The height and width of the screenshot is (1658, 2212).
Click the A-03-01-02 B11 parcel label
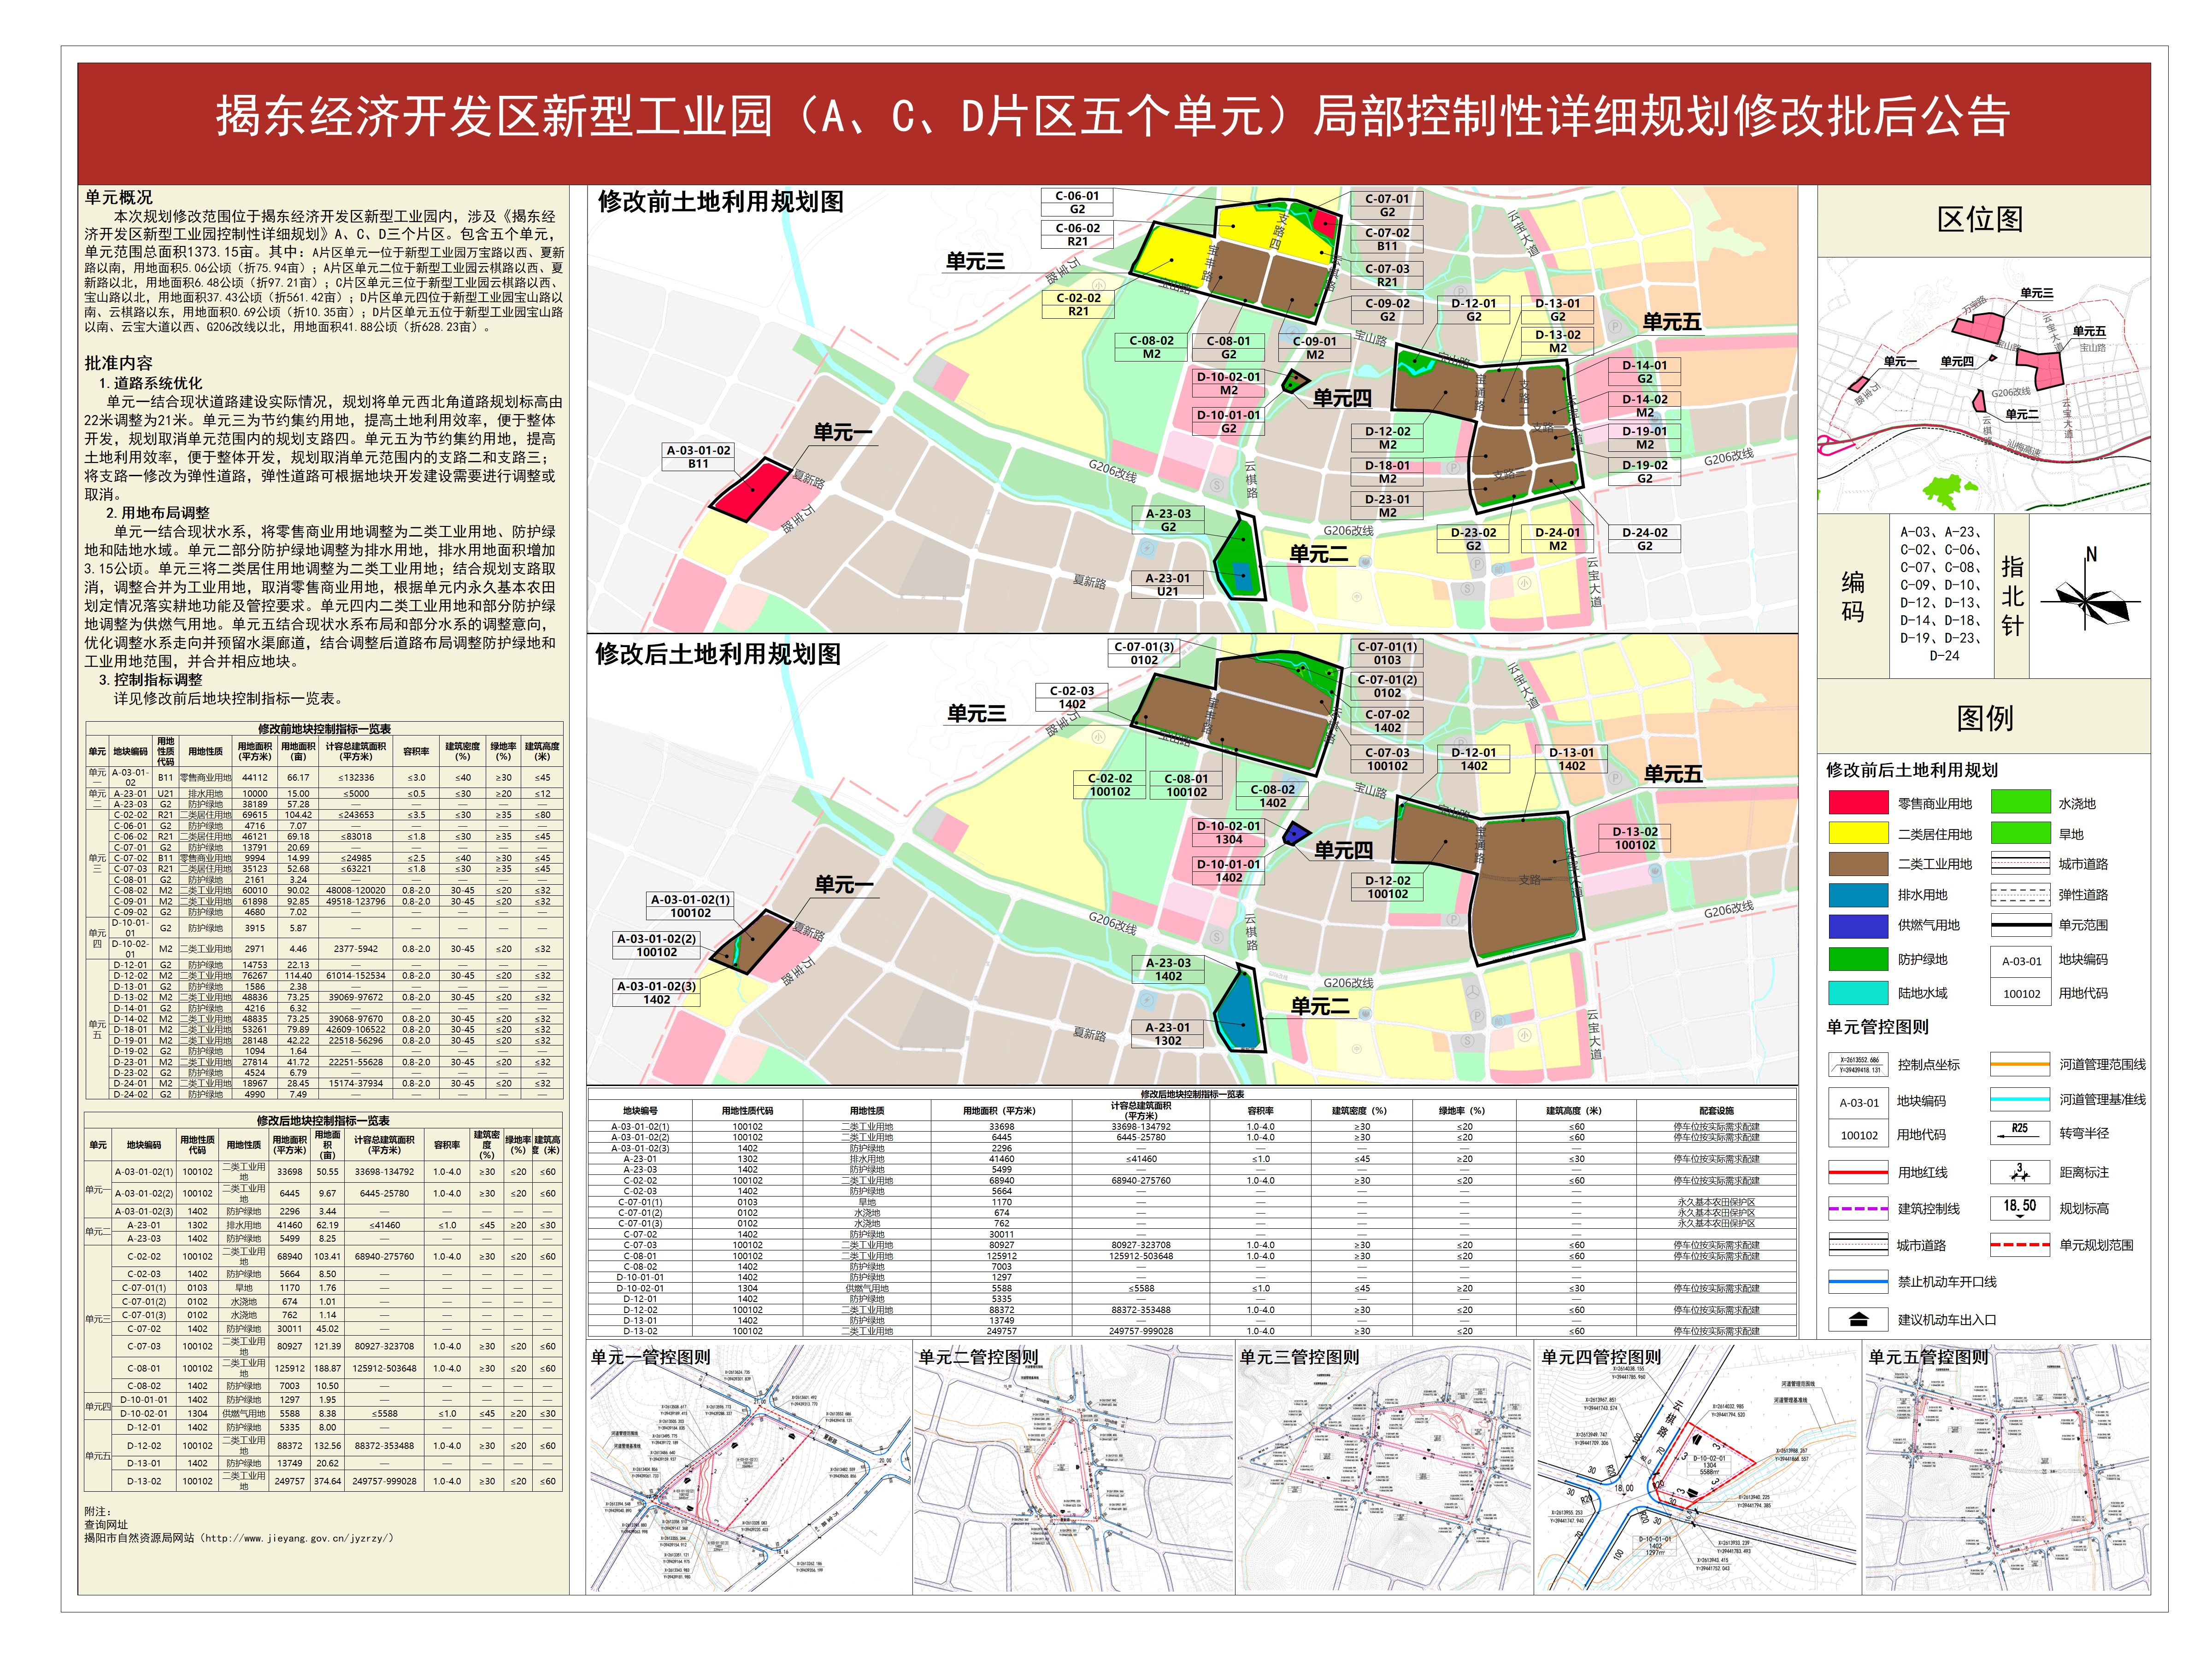[698, 457]
